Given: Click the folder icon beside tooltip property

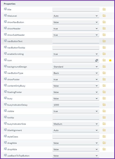Looking at the screenshot, I should [x=104, y=117].
